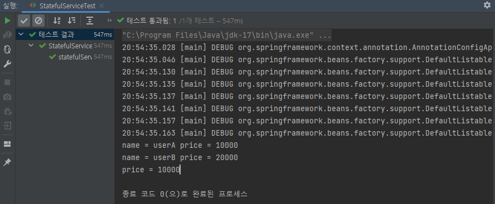This screenshot has width=495, height=204.
Task: Click the 실행 panel label
Action: coord(10,6)
